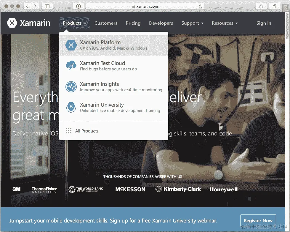The width and height of the screenshot is (290, 232).
Task: Show all tabs with the tabs icon
Action: pyautogui.click(x=275, y=6)
